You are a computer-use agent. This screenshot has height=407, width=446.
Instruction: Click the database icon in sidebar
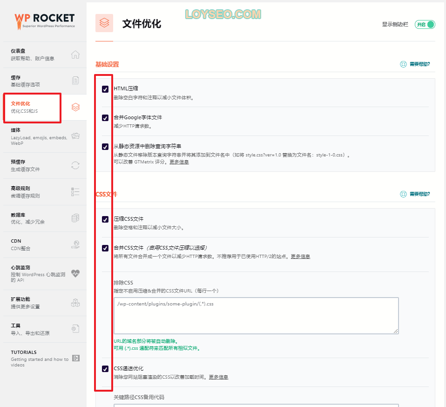pyautogui.click(x=75, y=218)
